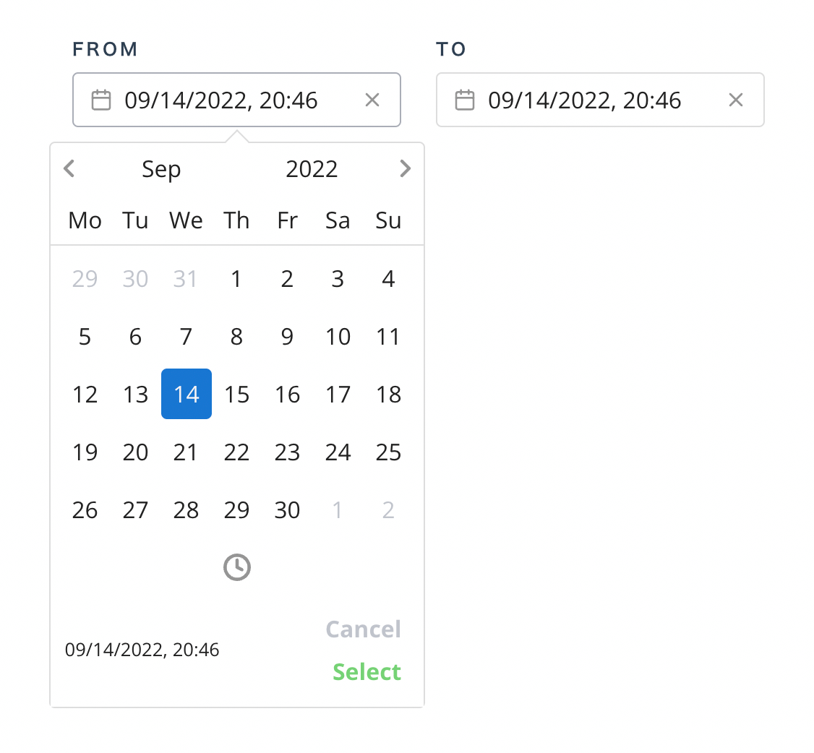Open the time picker via the clock icon

coord(236,567)
